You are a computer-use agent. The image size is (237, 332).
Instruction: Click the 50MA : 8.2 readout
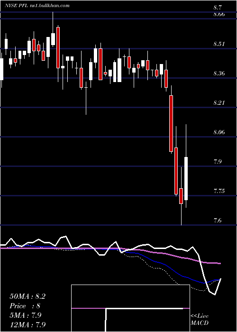click(27, 296)
